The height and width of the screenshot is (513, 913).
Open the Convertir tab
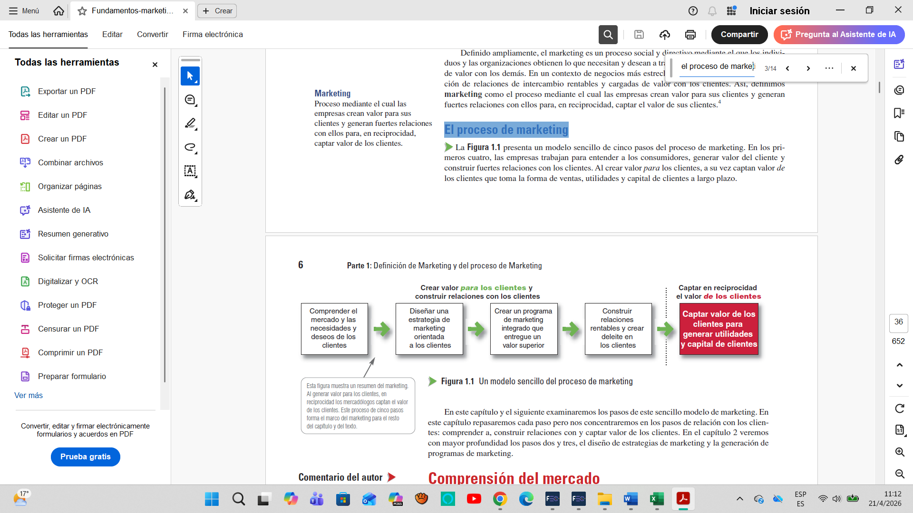[x=153, y=35]
